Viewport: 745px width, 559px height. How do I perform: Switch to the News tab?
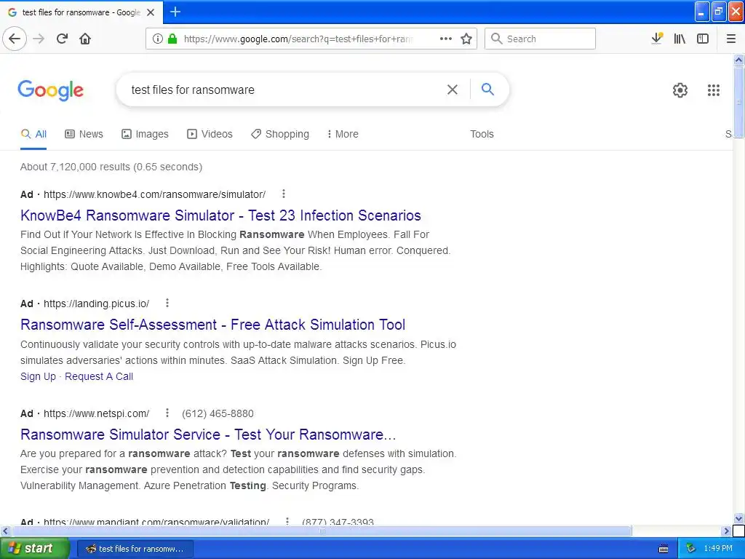tap(84, 134)
